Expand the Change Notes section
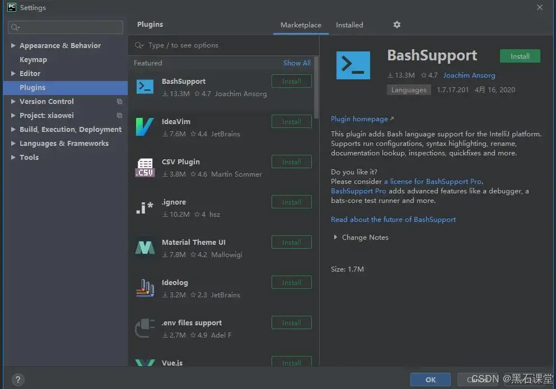The width and height of the screenshot is (556, 389). click(335, 237)
